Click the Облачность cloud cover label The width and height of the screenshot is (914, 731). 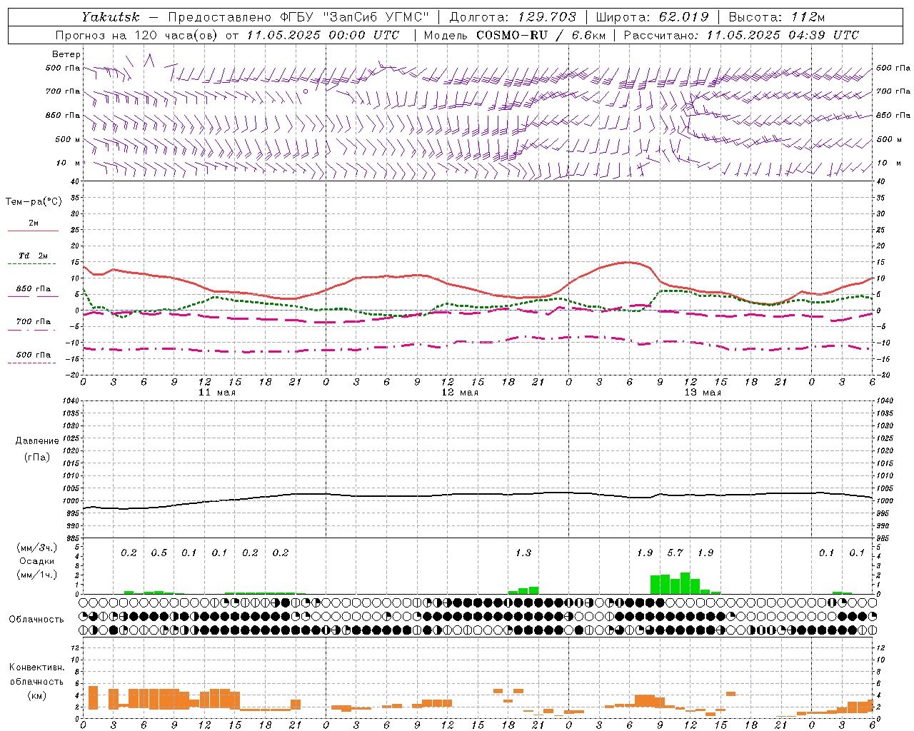(x=36, y=619)
